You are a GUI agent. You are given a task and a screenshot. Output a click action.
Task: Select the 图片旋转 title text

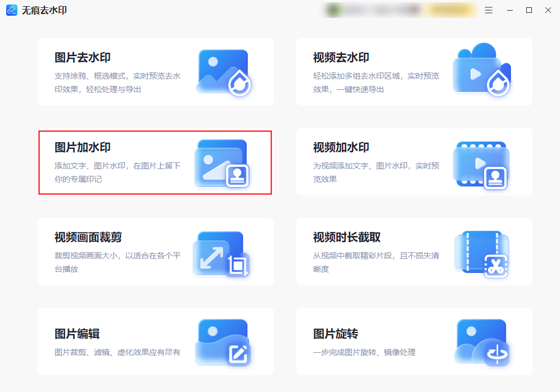(x=335, y=334)
